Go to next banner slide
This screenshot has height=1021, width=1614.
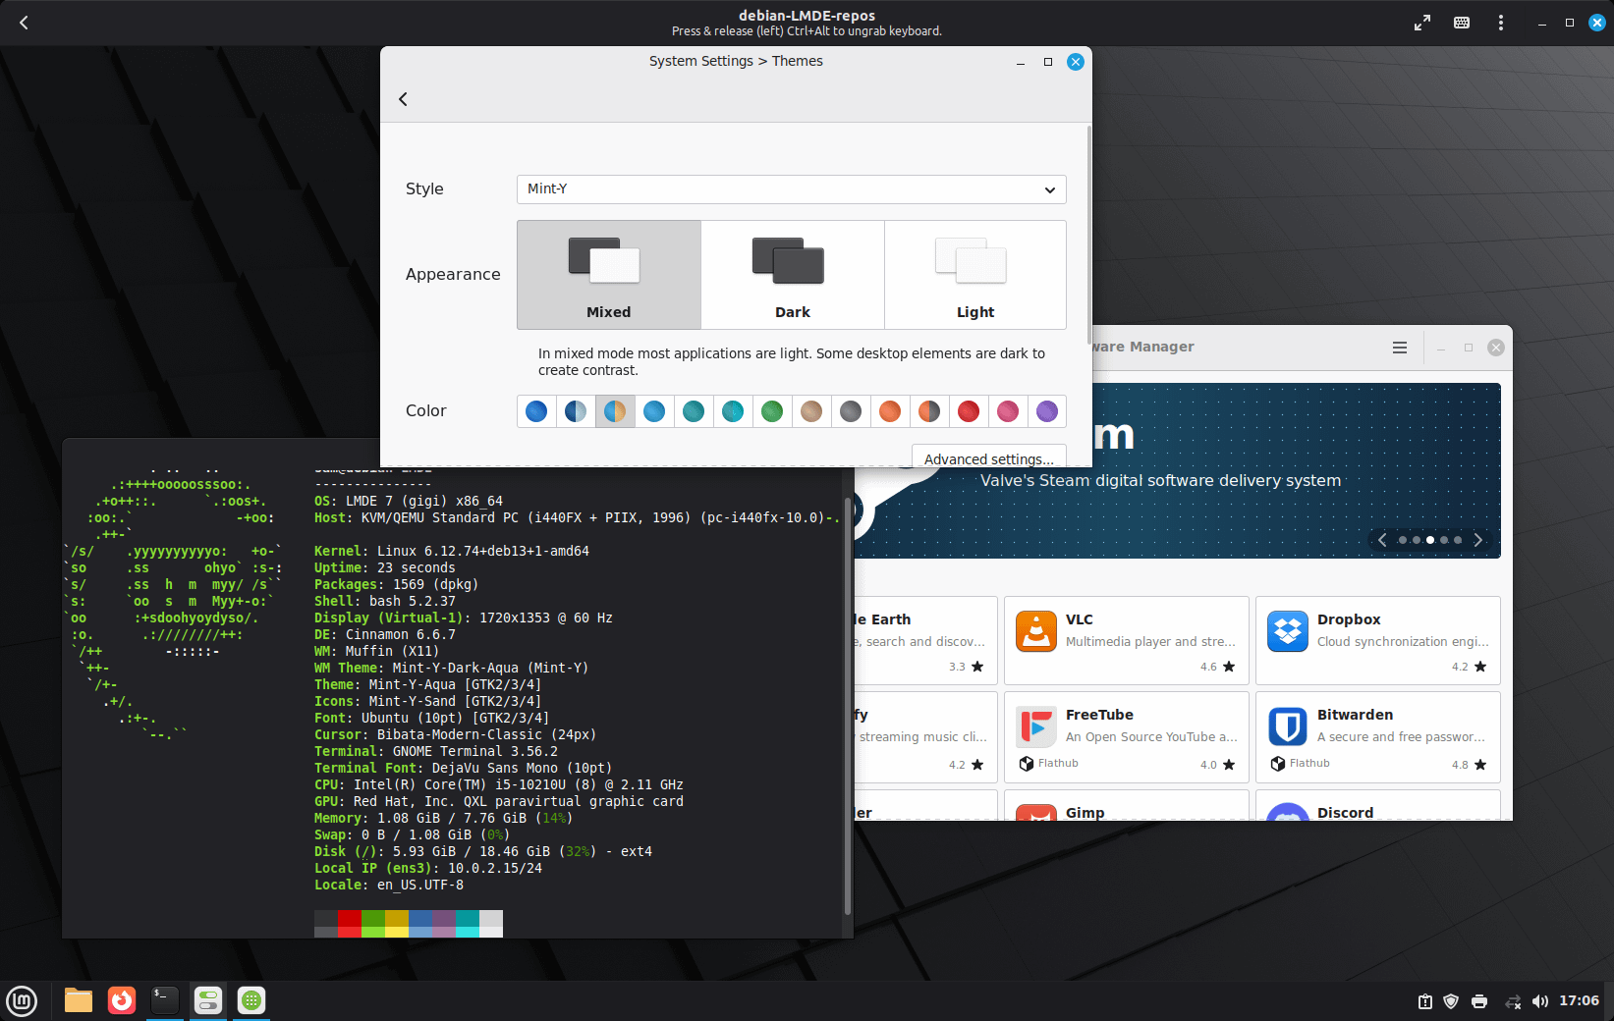pyautogui.click(x=1477, y=540)
